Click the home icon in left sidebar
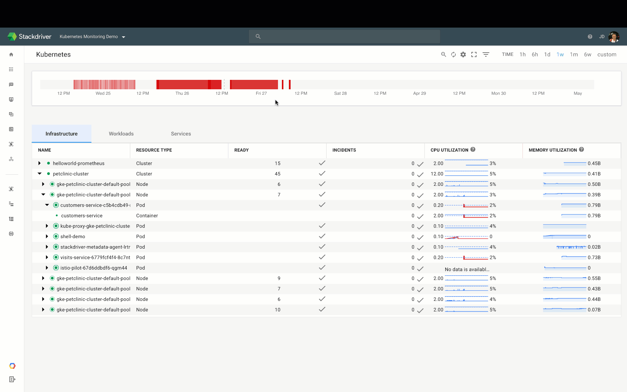The height and width of the screenshot is (392, 627). click(x=11, y=54)
